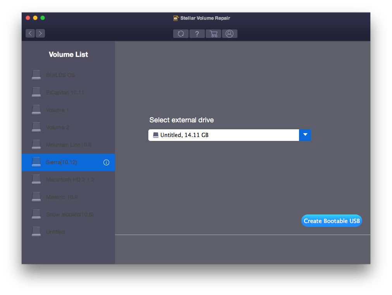
Task: Show info for Sierra(10.12) volume
Action: [106, 163]
